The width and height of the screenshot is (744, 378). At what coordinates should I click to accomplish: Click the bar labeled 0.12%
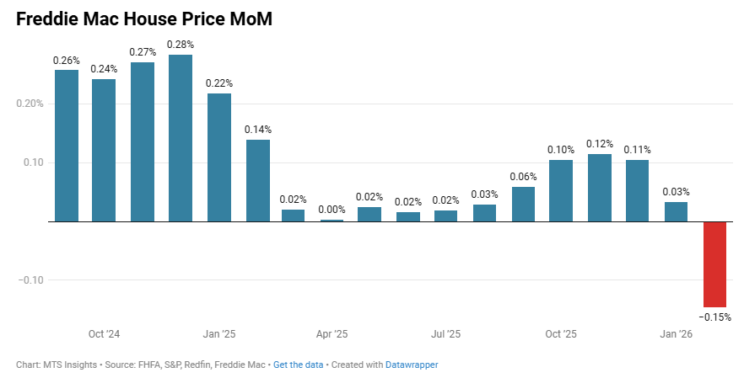click(600, 188)
